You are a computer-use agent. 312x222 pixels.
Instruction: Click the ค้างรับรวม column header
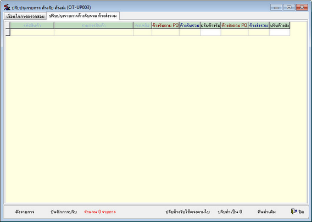[190, 25]
